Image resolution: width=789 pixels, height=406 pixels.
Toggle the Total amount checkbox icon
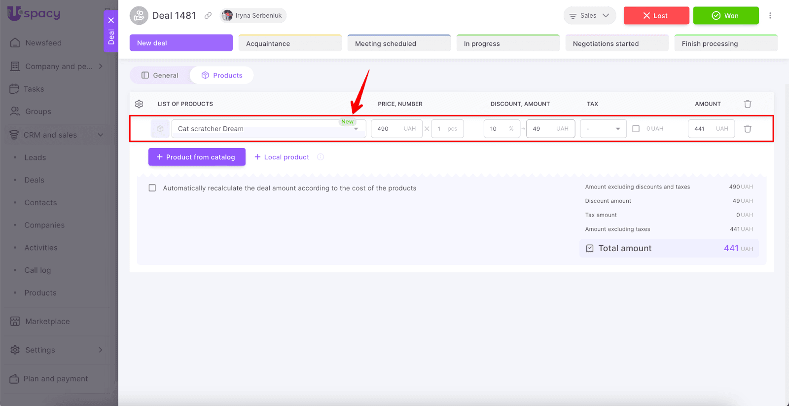point(590,249)
